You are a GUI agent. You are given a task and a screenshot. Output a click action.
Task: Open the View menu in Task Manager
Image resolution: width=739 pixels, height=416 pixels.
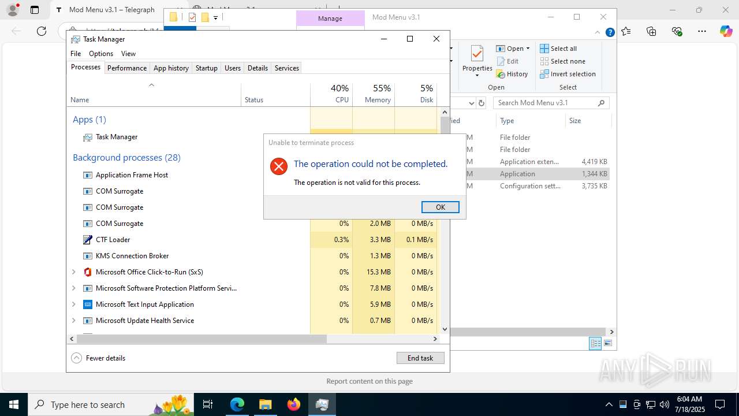coord(128,54)
